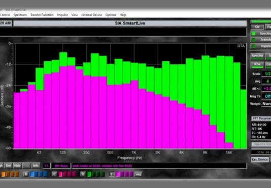271x188 pixels.
Task: Select the RTA display button
Action: pyautogui.click(x=257, y=65)
